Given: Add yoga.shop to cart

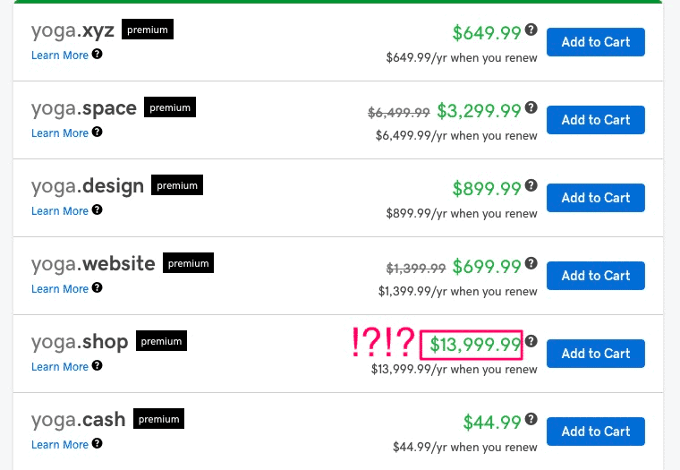Looking at the screenshot, I should pyautogui.click(x=595, y=354).
